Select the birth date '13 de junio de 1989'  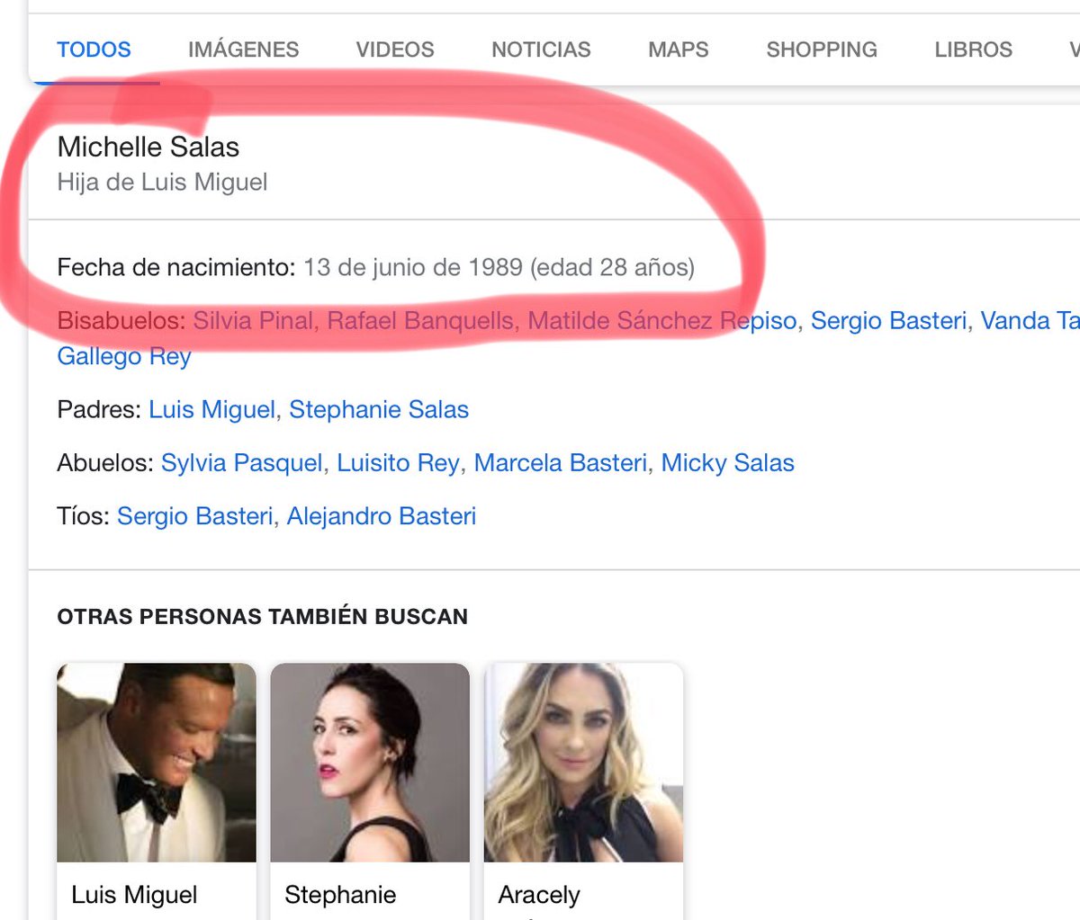[x=413, y=267]
